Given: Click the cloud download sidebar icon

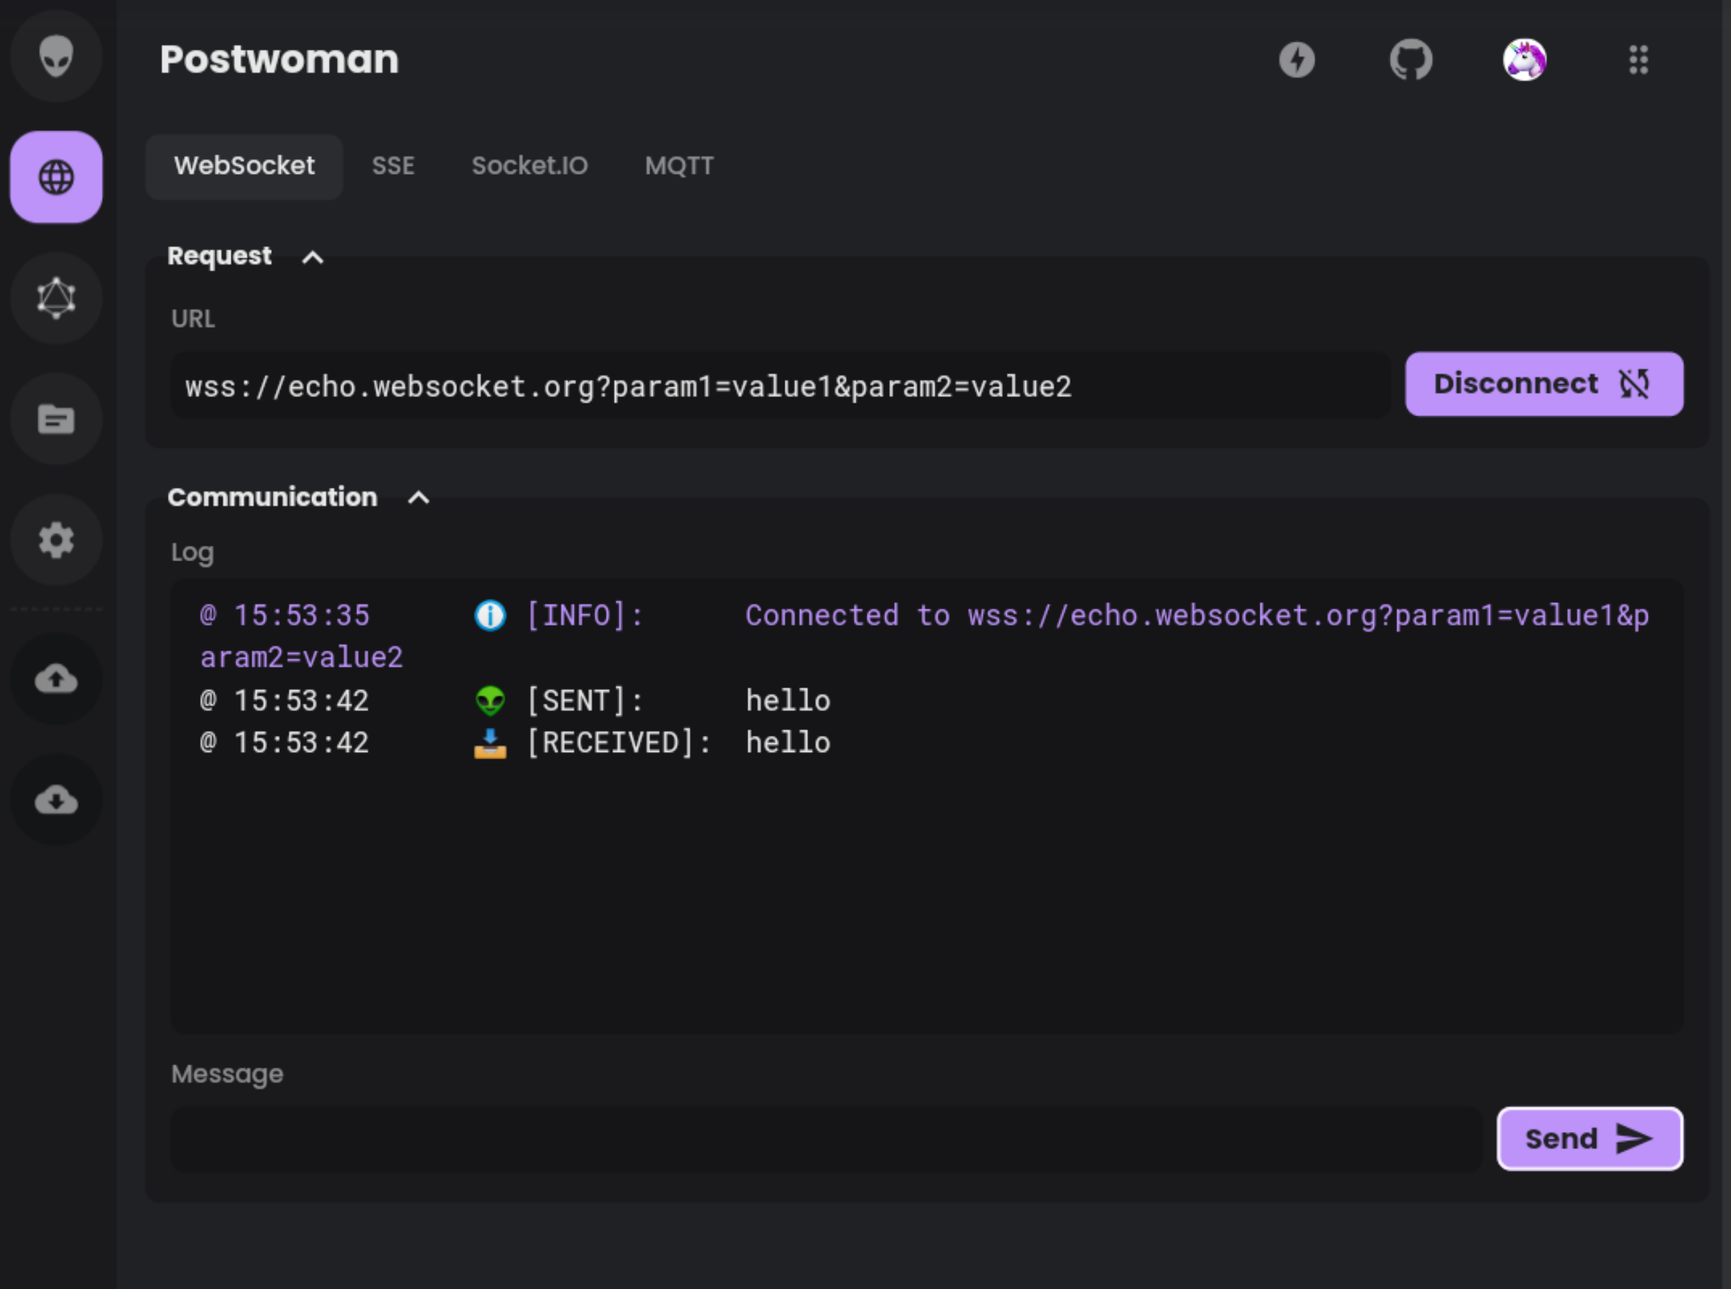Looking at the screenshot, I should tap(56, 800).
